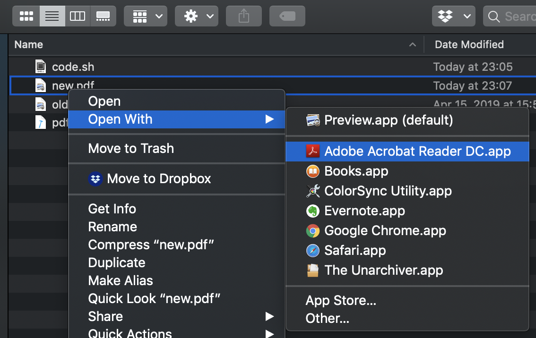
Task: Select Move to Dropbox
Action: click(176, 178)
